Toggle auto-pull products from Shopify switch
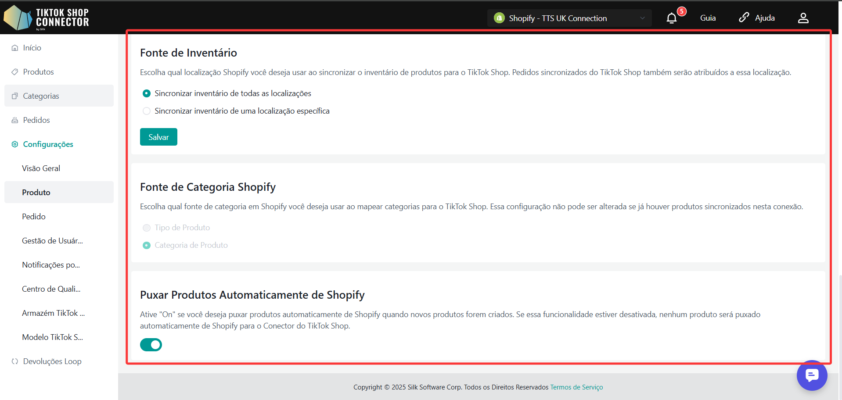Screen dimensions: 842x400 point(151,345)
